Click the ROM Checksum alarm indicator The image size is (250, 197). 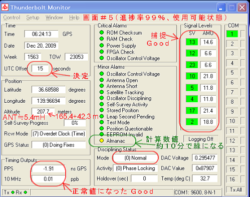[x=102, y=33]
